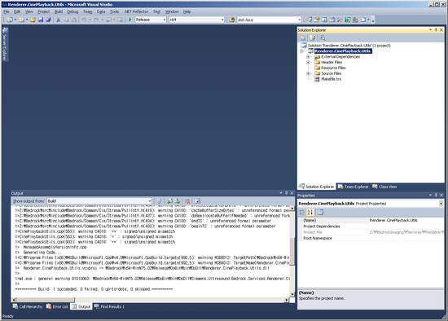Click the View Class Diagram icon in Solution Explorer
The height and width of the screenshot is (321, 448).
point(323,37)
